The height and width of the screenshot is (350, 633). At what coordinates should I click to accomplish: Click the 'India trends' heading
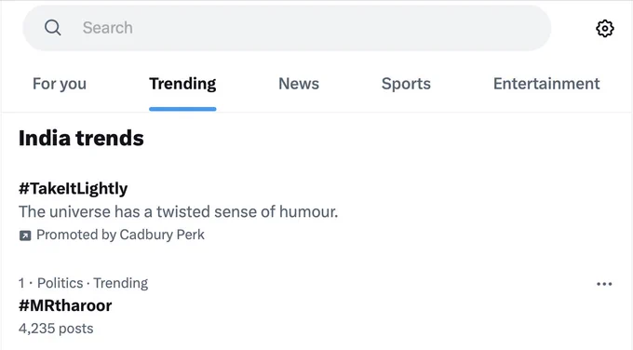point(81,138)
